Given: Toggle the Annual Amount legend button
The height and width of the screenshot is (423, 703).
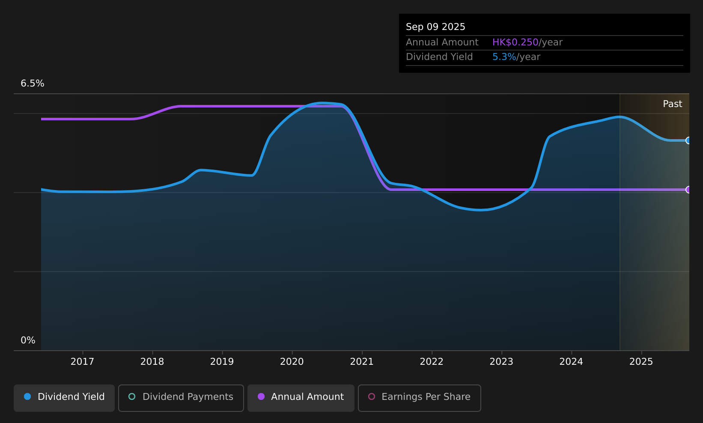Looking at the screenshot, I should (x=301, y=398).
